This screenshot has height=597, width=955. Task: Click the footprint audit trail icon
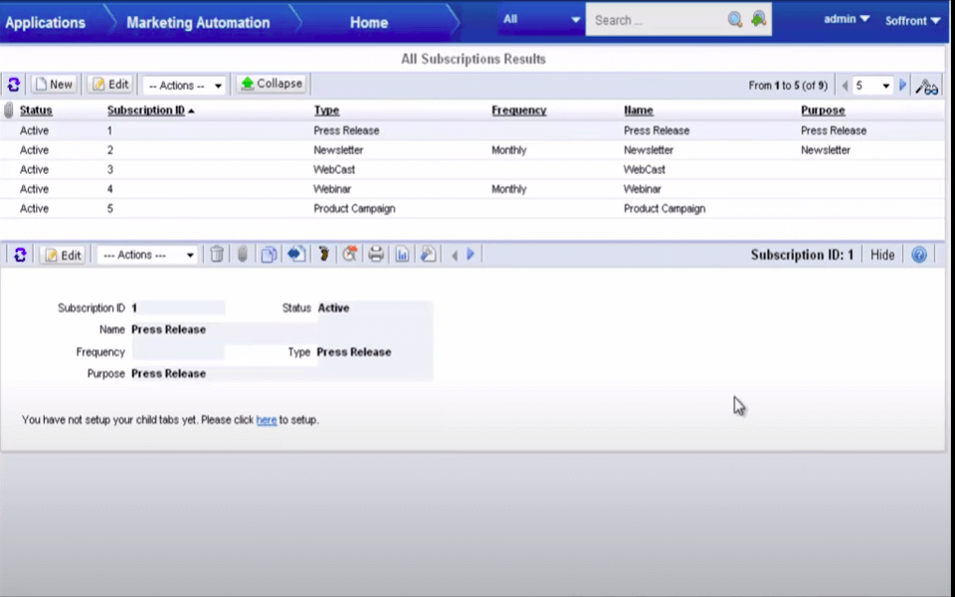point(324,254)
